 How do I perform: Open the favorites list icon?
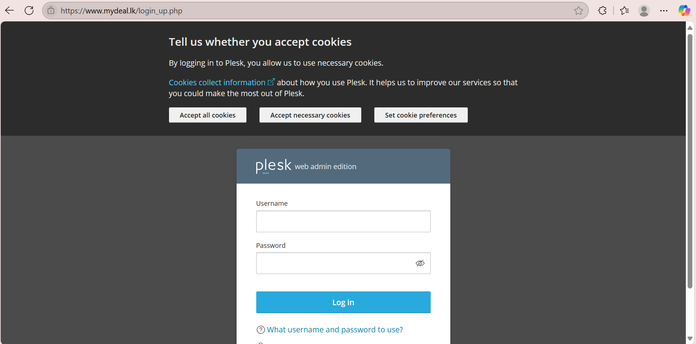[624, 11]
